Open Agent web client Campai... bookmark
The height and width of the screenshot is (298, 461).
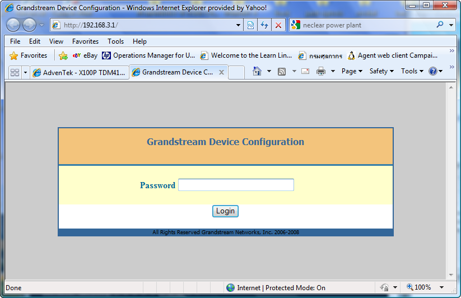[x=393, y=55]
